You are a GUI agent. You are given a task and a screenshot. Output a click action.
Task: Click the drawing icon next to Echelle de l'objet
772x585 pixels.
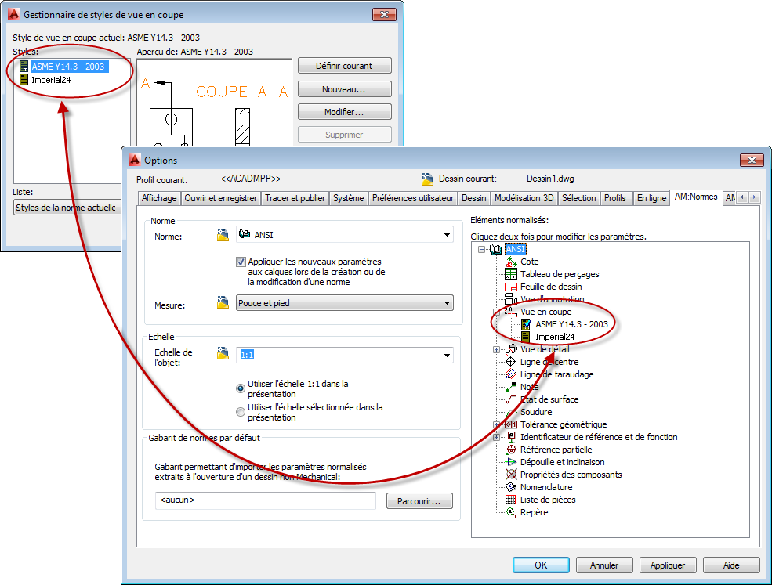pyautogui.click(x=223, y=353)
